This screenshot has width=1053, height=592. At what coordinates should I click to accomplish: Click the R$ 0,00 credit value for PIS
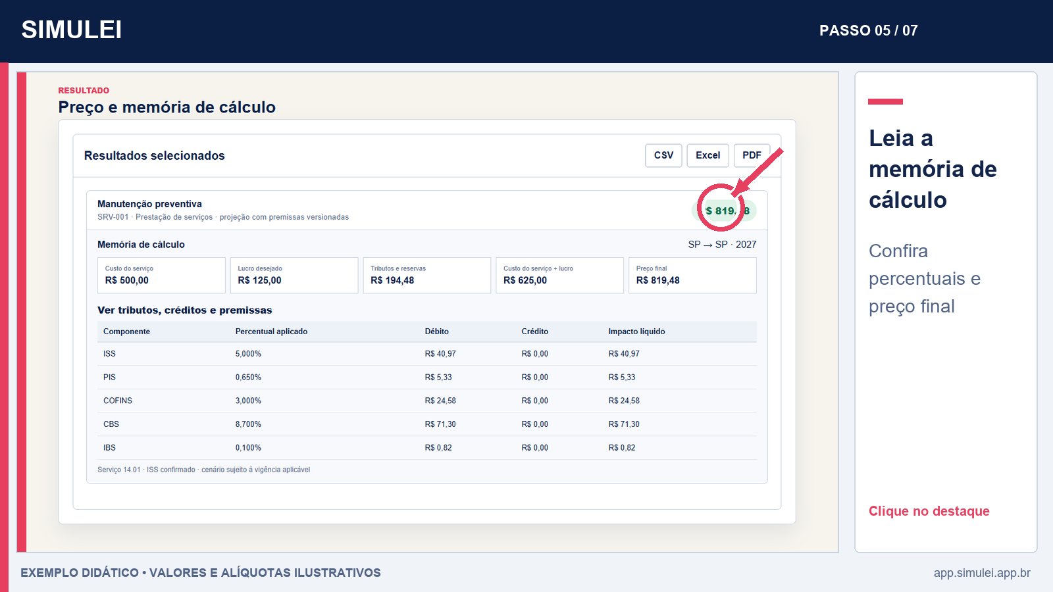(x=534, y=378)
